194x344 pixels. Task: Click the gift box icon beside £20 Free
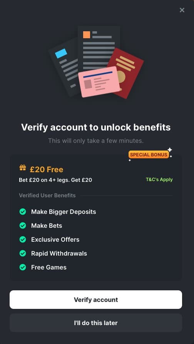click(23, 168)
